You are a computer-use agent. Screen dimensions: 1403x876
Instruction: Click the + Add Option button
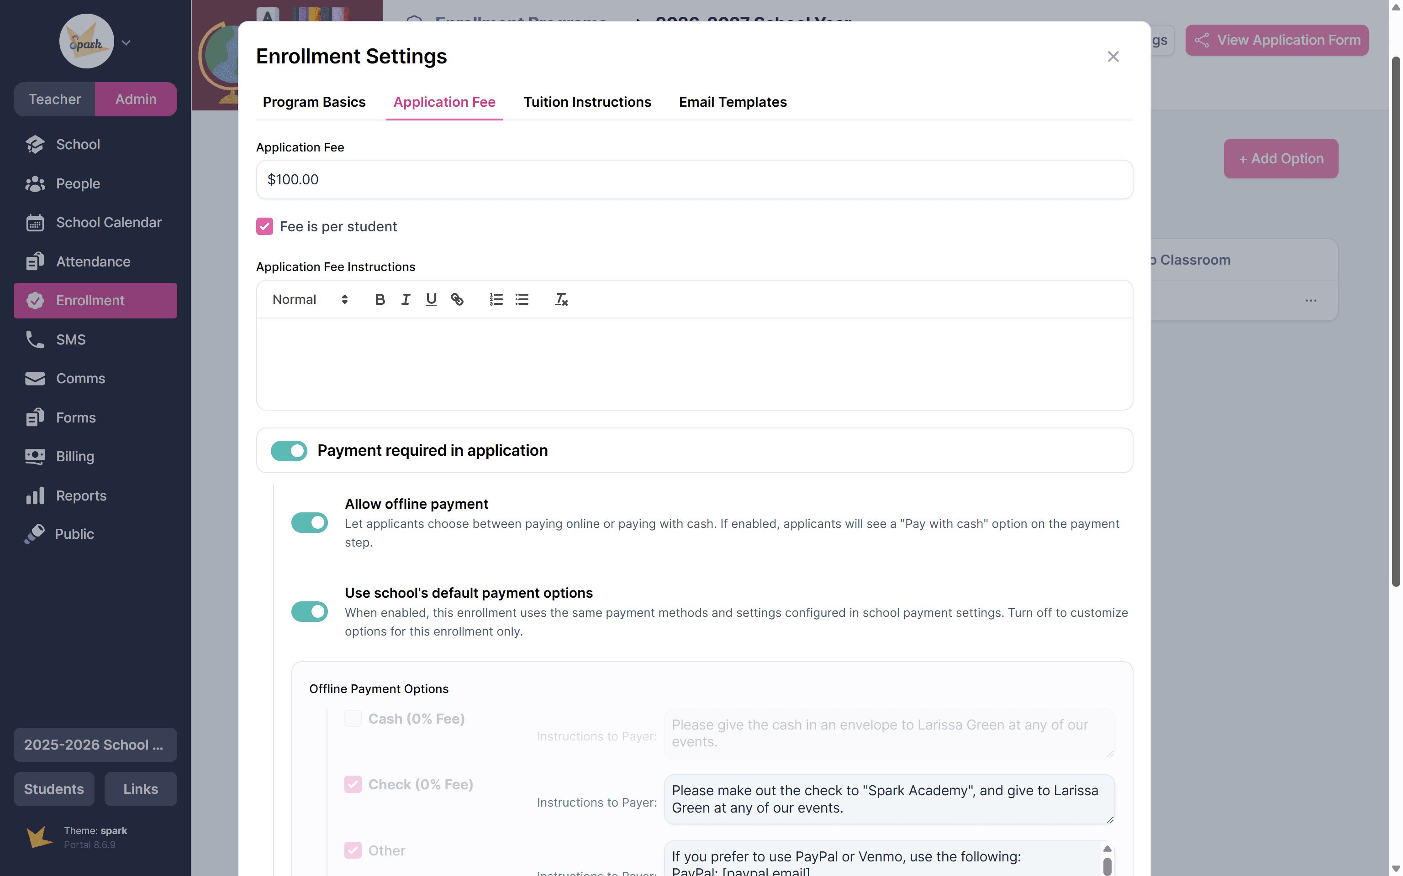click(x=1281, y=158)
